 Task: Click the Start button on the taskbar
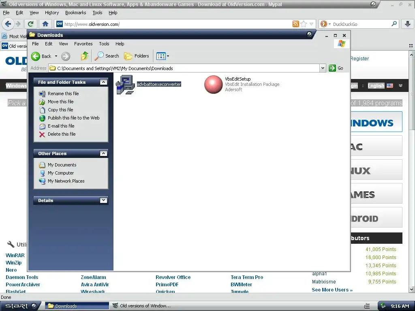coord(21,306)
